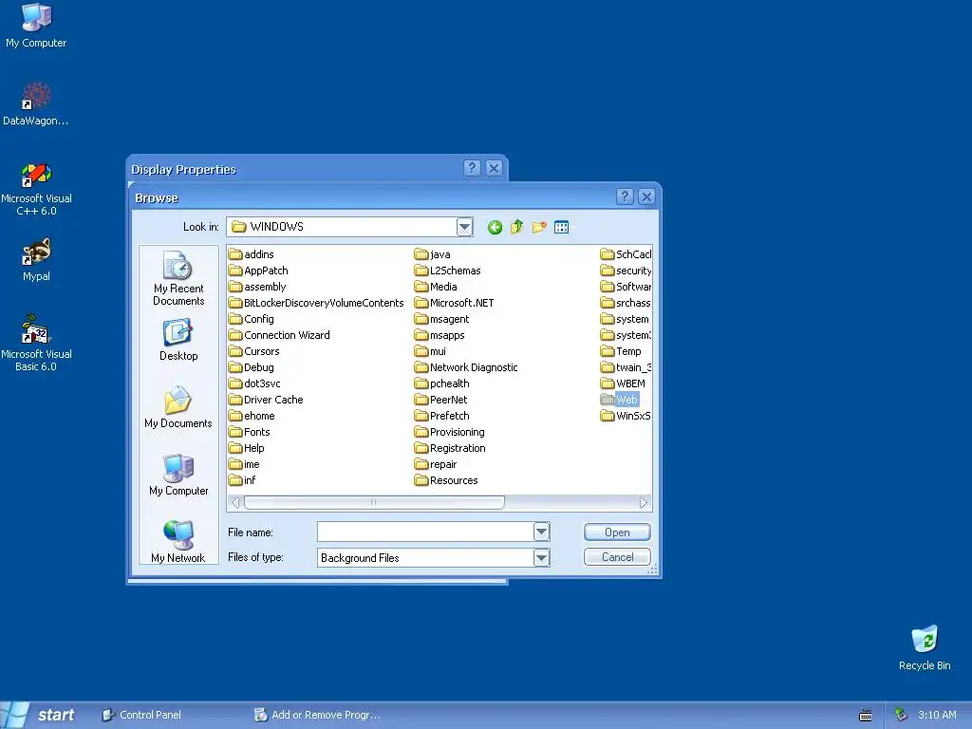Select the Fonts folder
Screen dimensions: 972x729
(x=250, y=432)
